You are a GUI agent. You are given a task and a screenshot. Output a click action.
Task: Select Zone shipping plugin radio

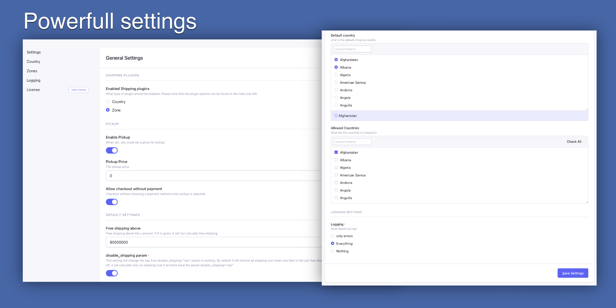click(108, 110)
